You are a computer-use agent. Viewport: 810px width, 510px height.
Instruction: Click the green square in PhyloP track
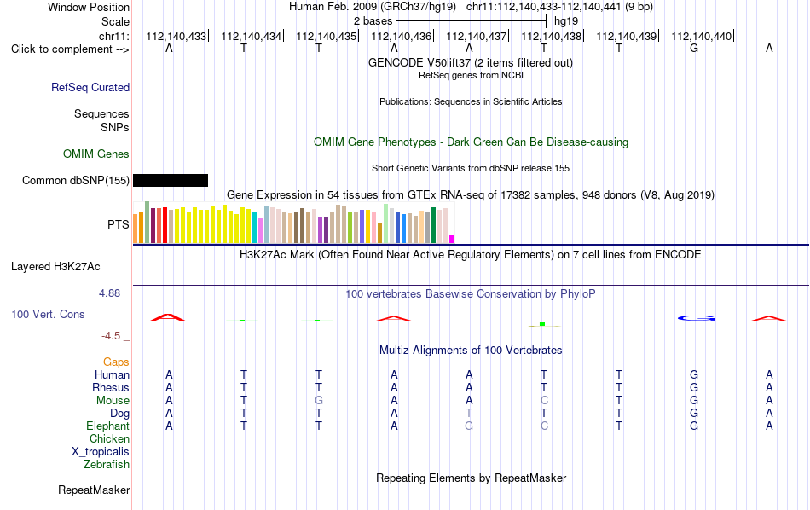click(x=542, y=323)
